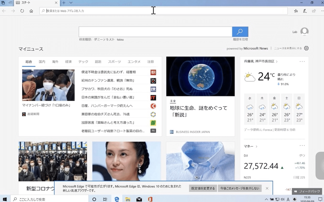This screenshot has height=202, width=324.
Task: Open news settings gear icon
Action: [306, 48]
